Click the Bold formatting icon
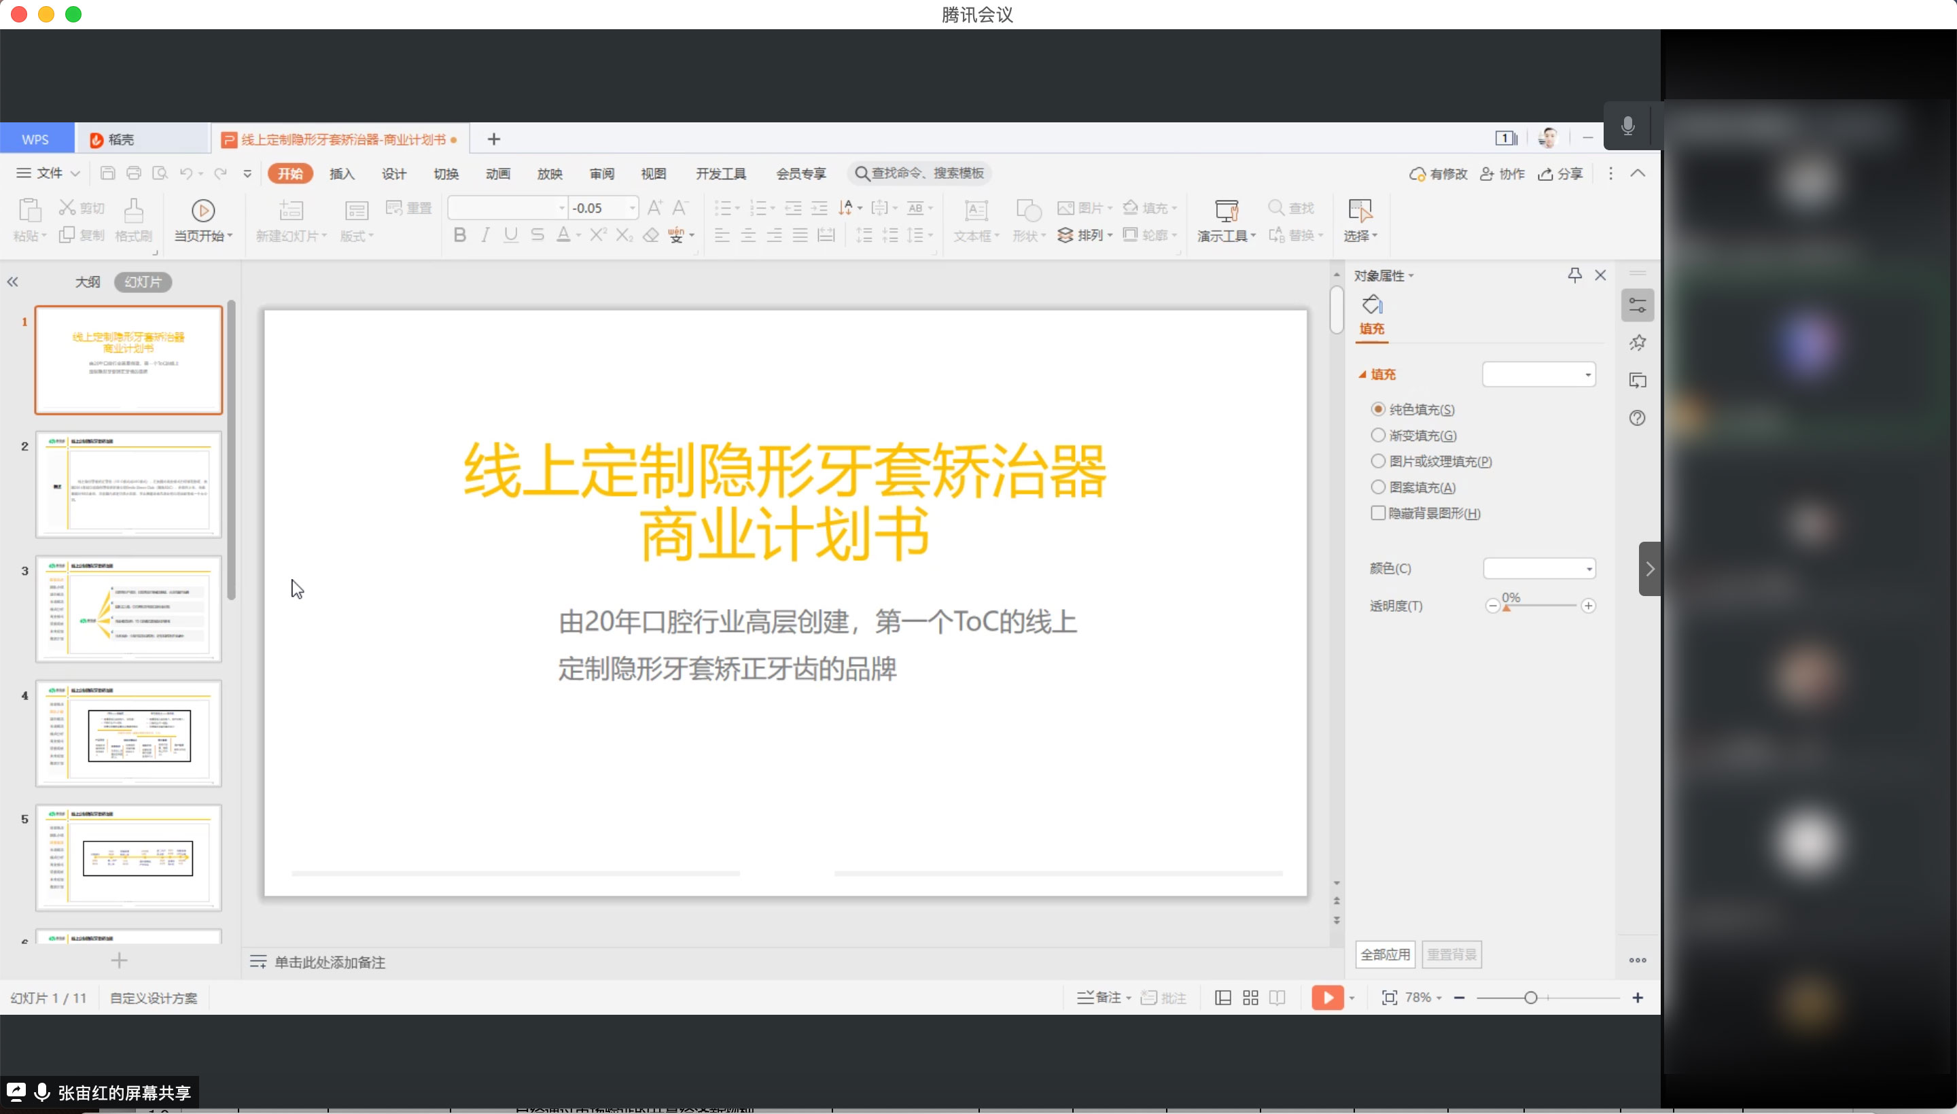The height and width of the screenshot is (1114, 1957). (459, 235)
